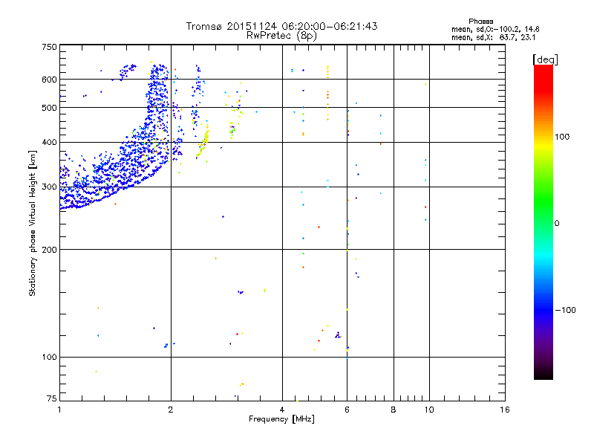594x446 pixels.
Task: Click the y-axis tick label '100'
Action: (49, 358)
